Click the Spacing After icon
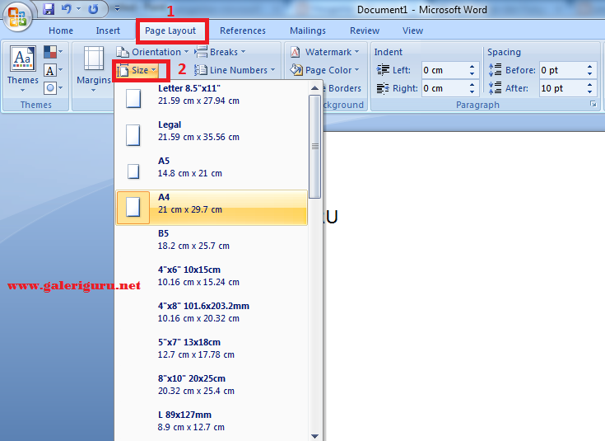This screenshot has width=605, height=441. pyautogui.click(x=495, y=88)
